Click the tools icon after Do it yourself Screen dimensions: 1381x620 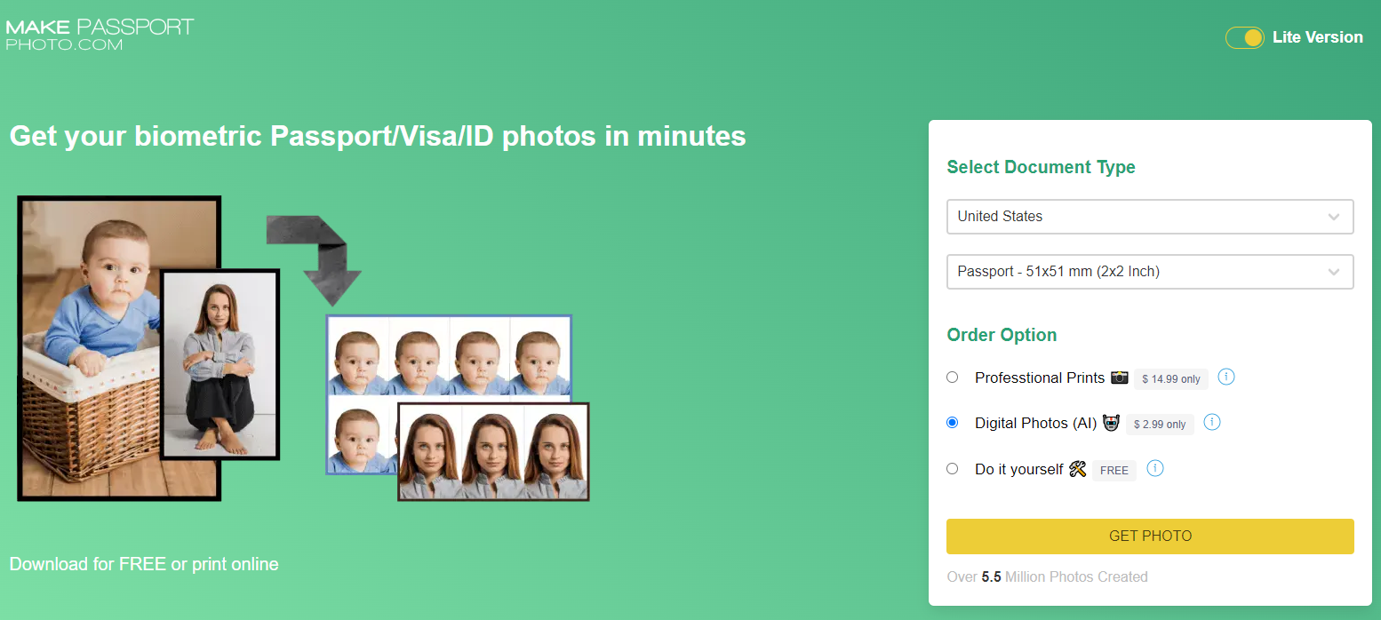(x=1078, y=469)
